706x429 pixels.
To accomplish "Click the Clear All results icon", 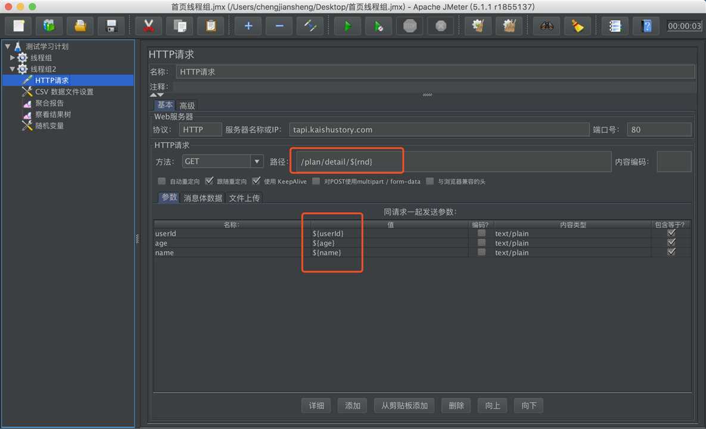I will 509,26.
